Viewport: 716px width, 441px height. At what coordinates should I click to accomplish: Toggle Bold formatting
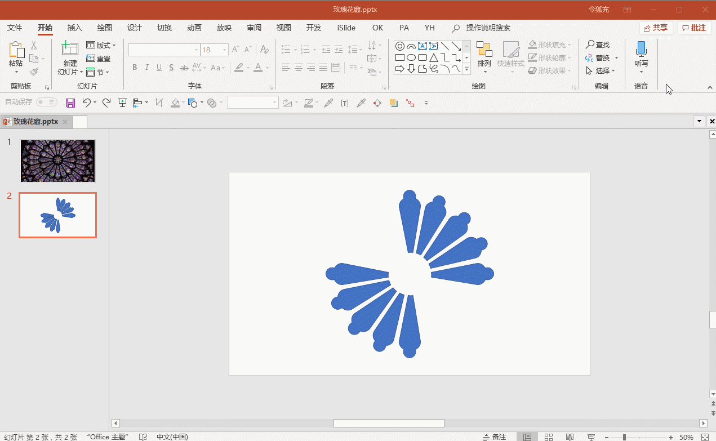tap(135, 68)
